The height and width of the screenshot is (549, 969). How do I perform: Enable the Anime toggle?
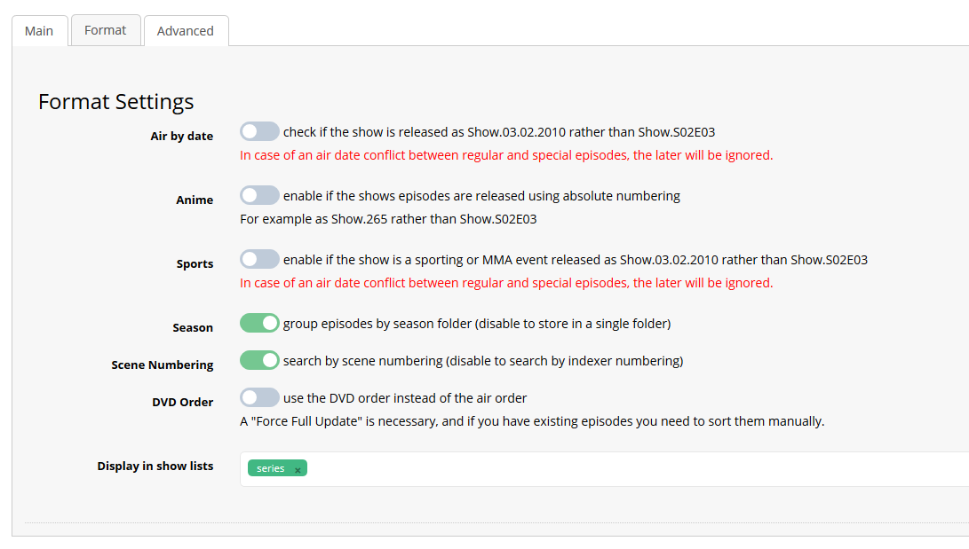[258, 194]
